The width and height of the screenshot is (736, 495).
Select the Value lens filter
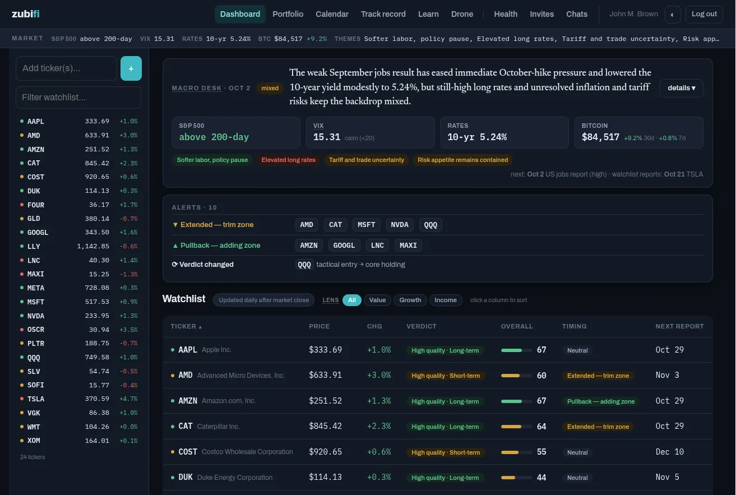click(377, 300)
